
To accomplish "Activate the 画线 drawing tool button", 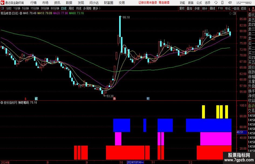I will click(x=212, y=8).
